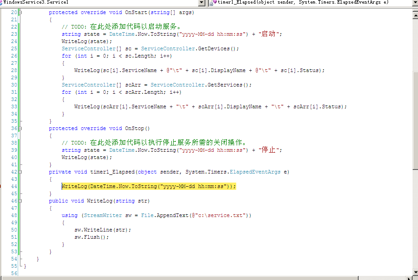This screenshot has width=418, height=280.
Task: Click 'scArr[i].Status' on line 33
Action: click(x=317, y=106)
